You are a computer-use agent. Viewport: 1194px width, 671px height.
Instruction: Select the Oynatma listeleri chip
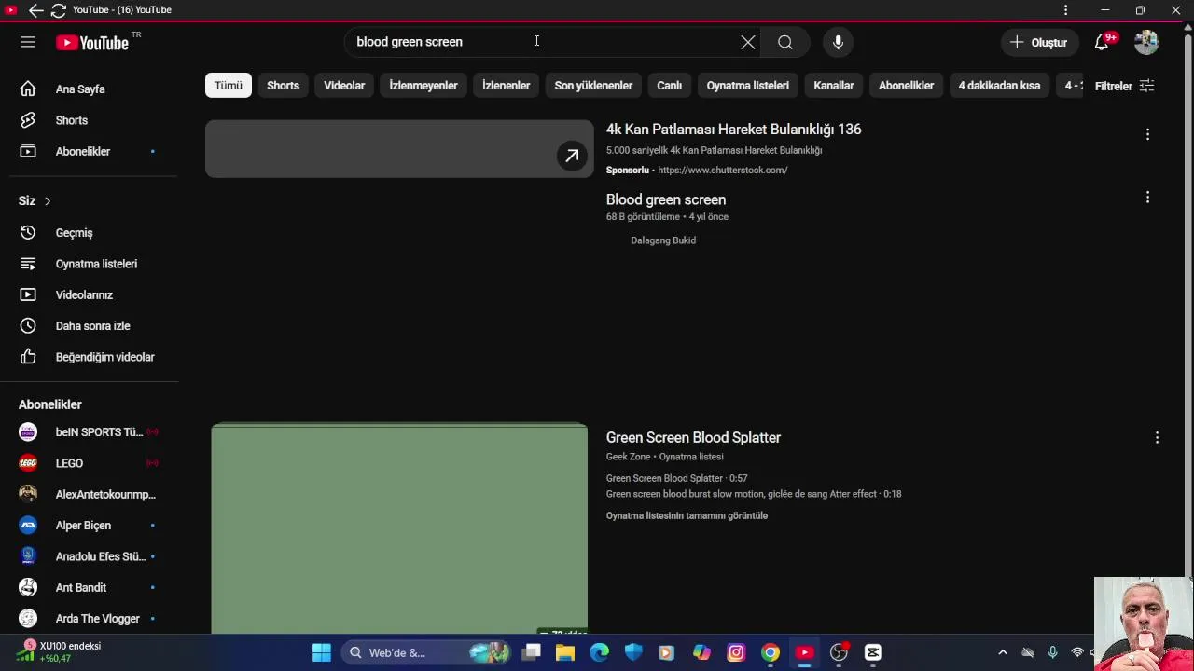(x=747, y=86)
